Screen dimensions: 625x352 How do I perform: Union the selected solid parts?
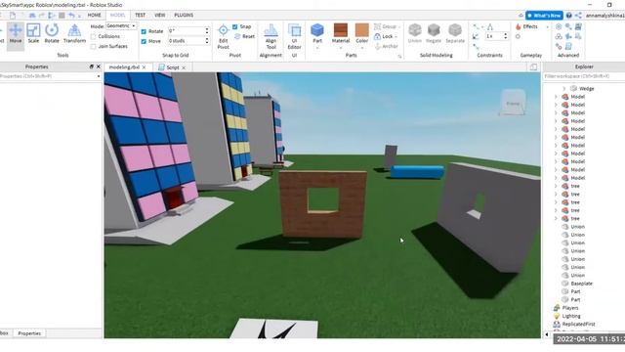tap(414, 33)
